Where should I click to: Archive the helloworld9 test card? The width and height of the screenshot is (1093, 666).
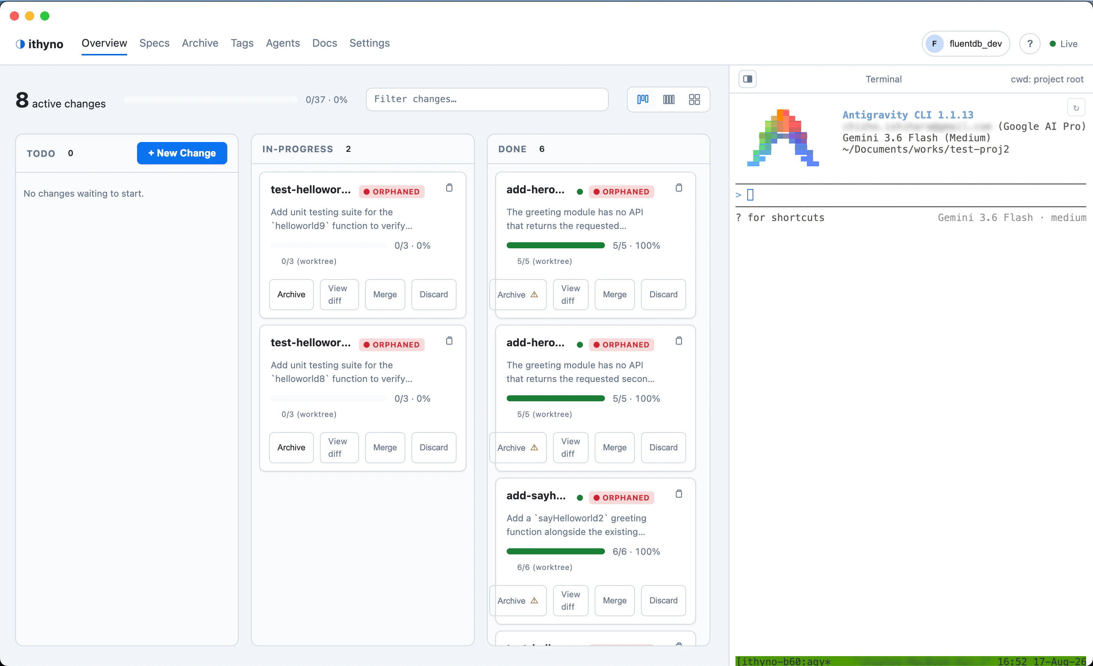click(x=291, y=294)
